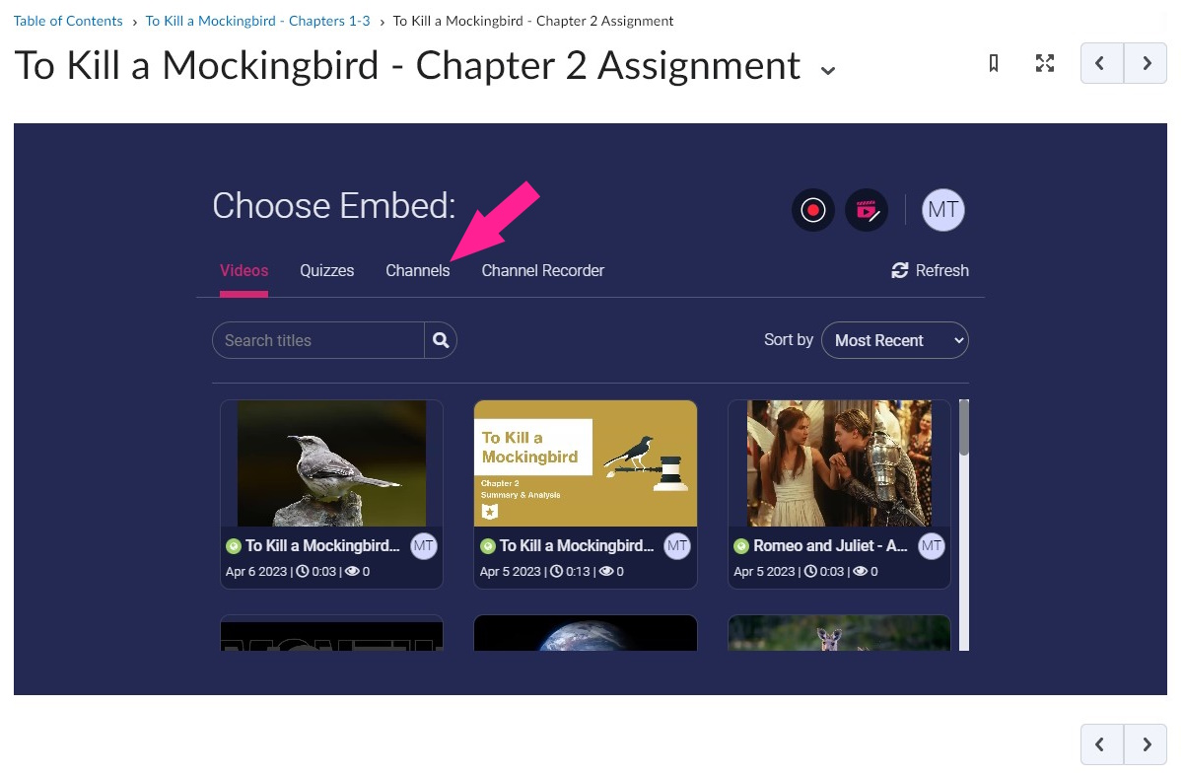Select the Romeo and Juliet video thumbnail

pos(839,463)
